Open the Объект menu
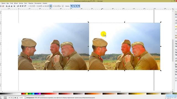 pyautogui.click(x=16, y=3)
